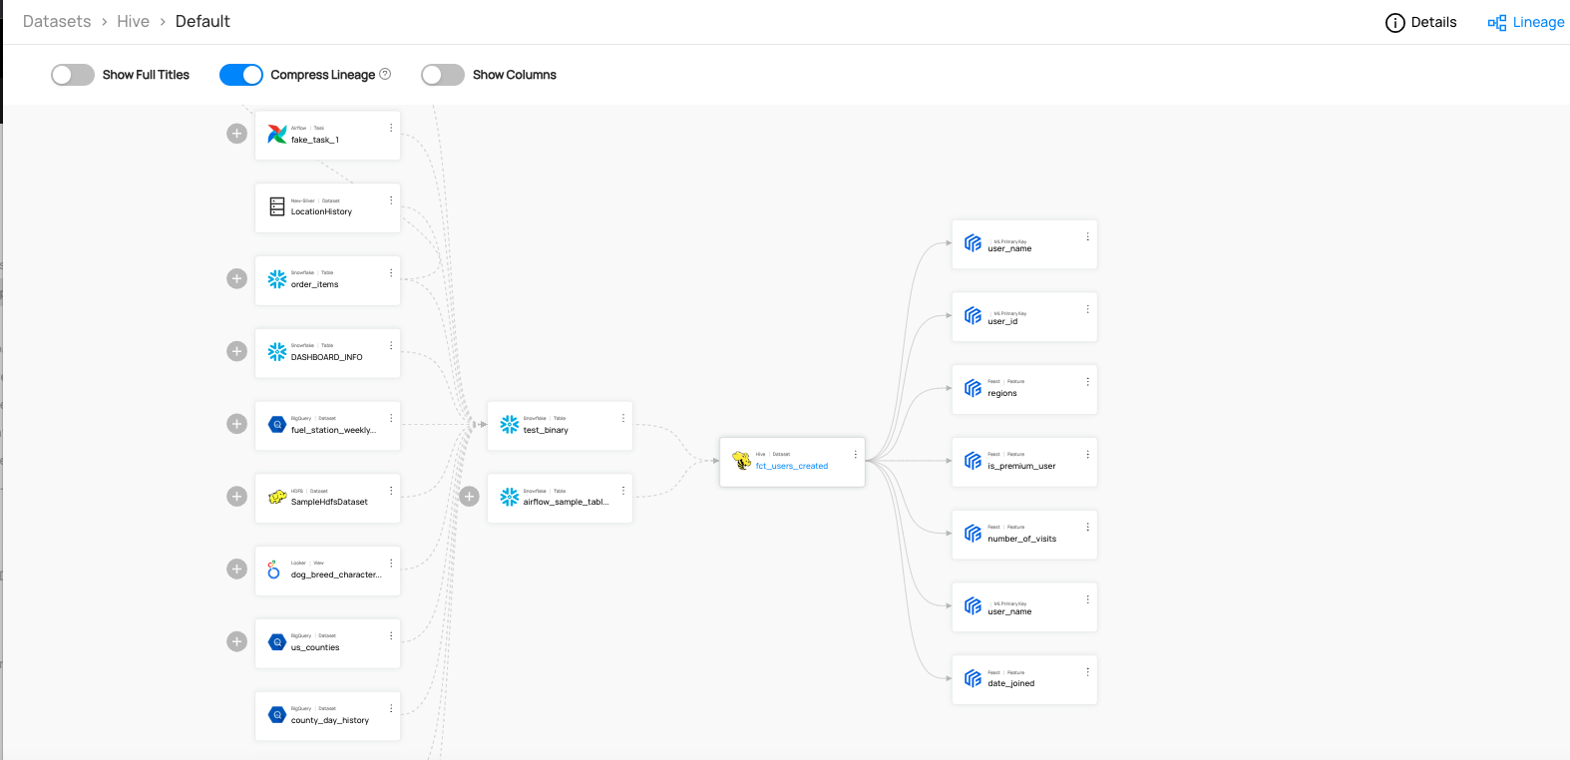Click the Feast icon on date_joined node

pos(974,679)
